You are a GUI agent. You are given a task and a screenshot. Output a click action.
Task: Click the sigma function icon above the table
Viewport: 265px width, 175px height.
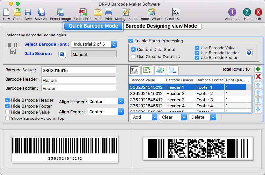pos(135,70)
